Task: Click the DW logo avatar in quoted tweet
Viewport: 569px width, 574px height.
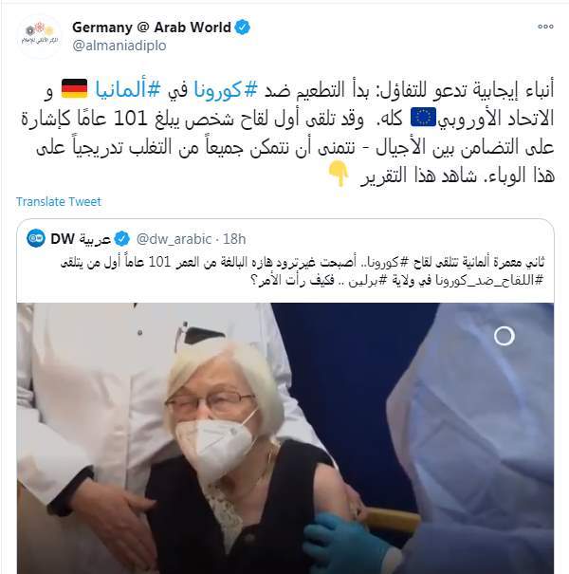Action: pos(36,238)
